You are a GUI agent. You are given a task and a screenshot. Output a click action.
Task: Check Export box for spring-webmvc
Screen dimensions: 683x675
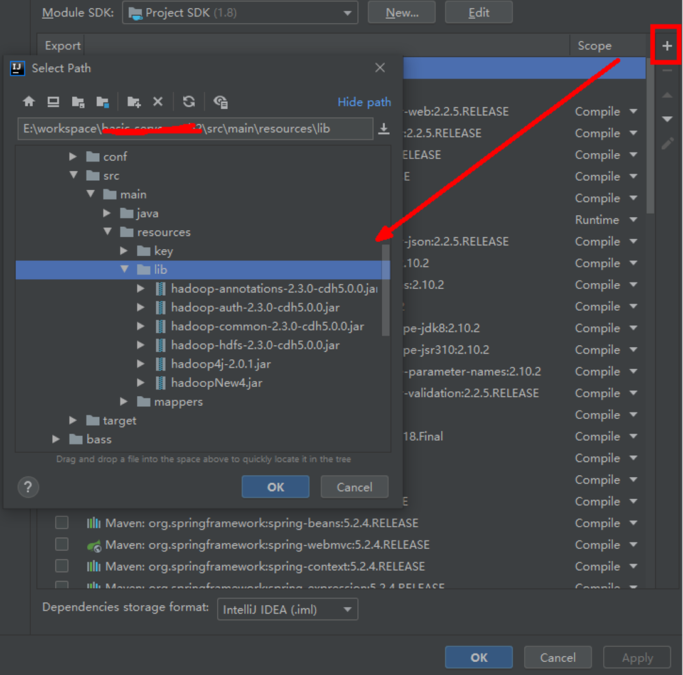tap(62, 544)
